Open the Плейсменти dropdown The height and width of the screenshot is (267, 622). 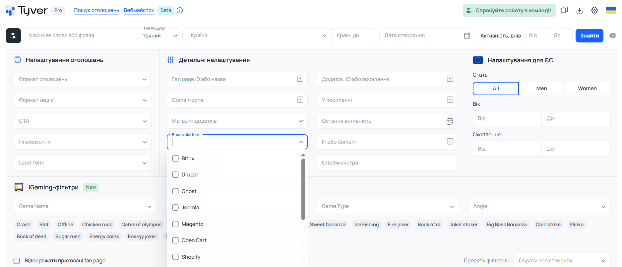[x=83, y=142]
